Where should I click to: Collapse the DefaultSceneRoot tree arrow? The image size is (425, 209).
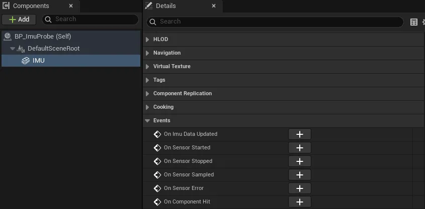click(12, 49)
